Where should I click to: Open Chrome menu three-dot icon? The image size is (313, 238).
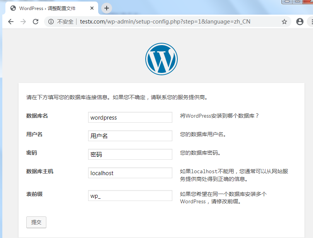pyautogui.click(x=311, y=22)
